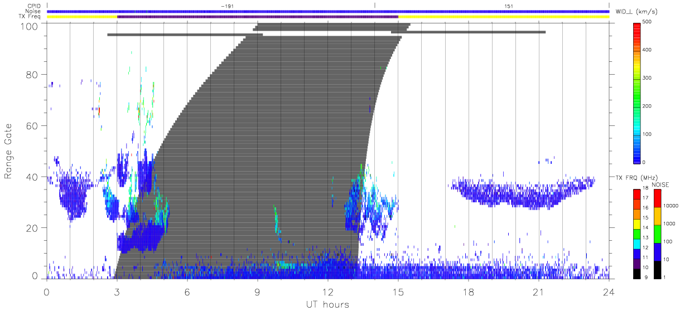Screen dimensions: 685x316
Task: Click the 200 tick on the WID color bar
Action: [x=648, y=106]
